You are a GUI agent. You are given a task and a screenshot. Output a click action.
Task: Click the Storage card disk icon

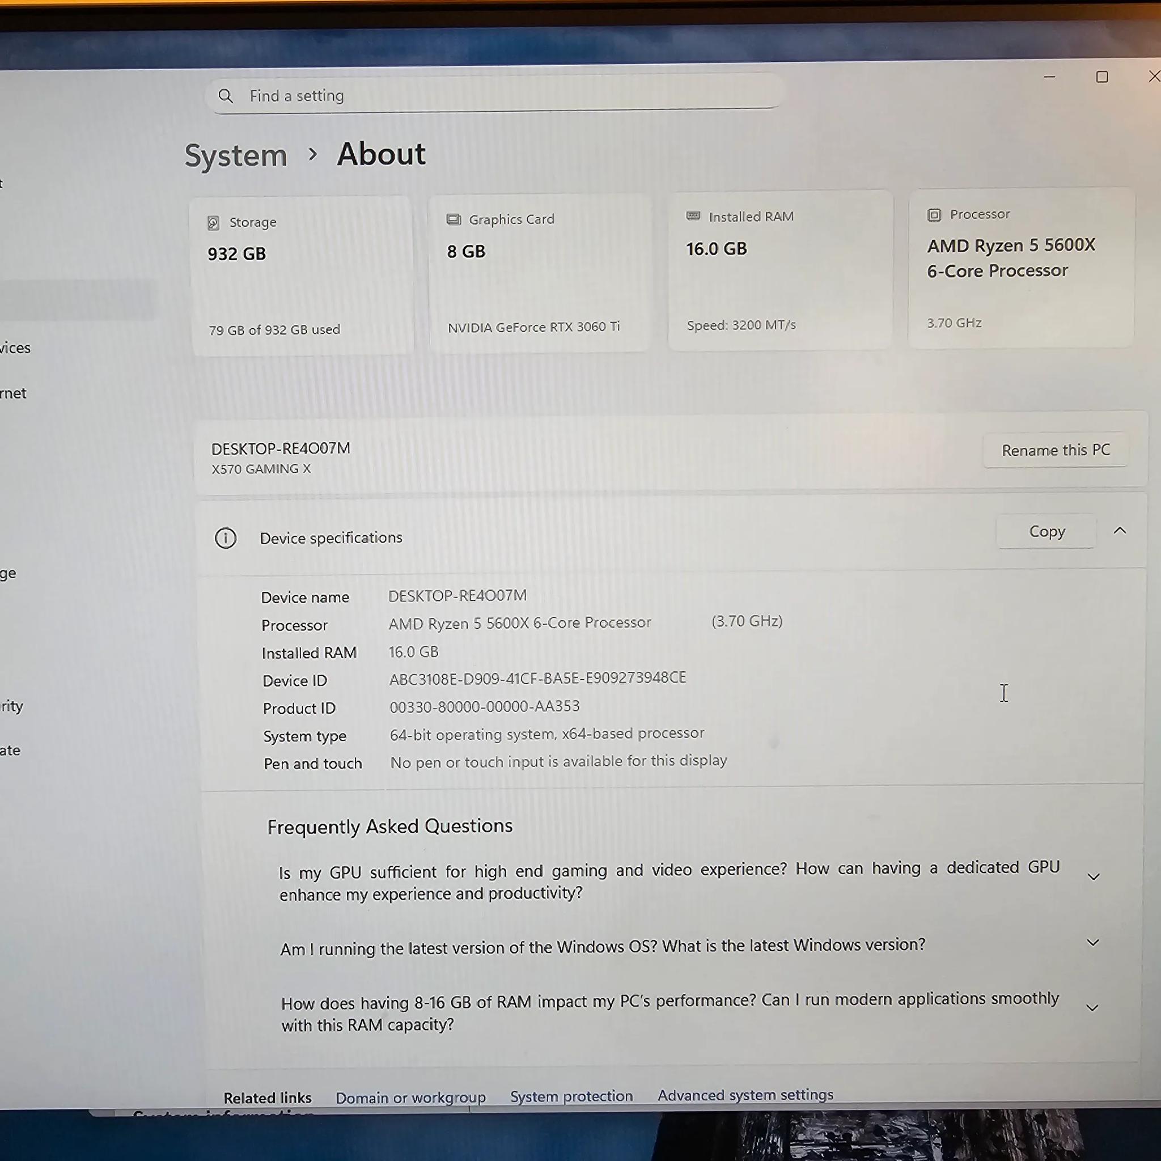click(x=213, y=223)
